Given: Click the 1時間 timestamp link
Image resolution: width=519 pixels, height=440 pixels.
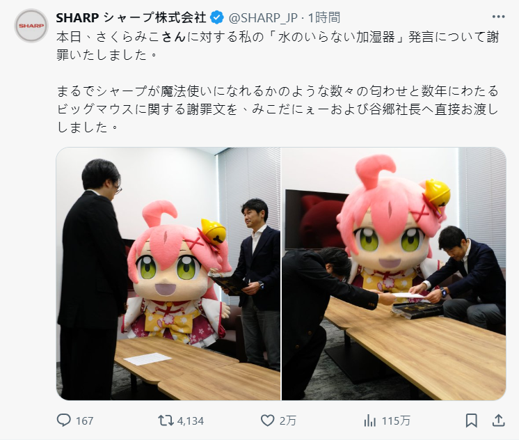Looking at the screenshot, I should pyautogui.click(x=324, y=17).
